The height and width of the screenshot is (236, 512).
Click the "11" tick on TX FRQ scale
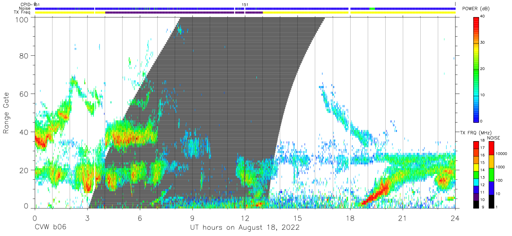click(x=483, y=192)
